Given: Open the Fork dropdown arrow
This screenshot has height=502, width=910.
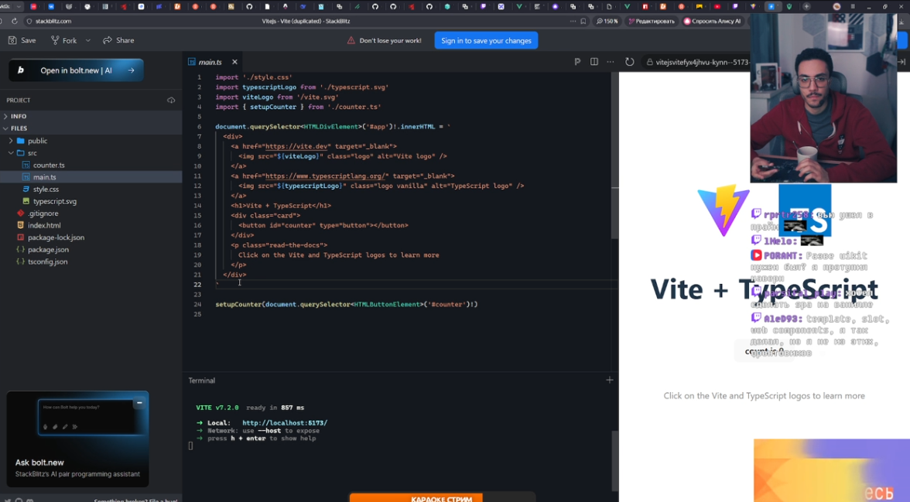Looking at the screenshot, I should (x=88, y=40).
